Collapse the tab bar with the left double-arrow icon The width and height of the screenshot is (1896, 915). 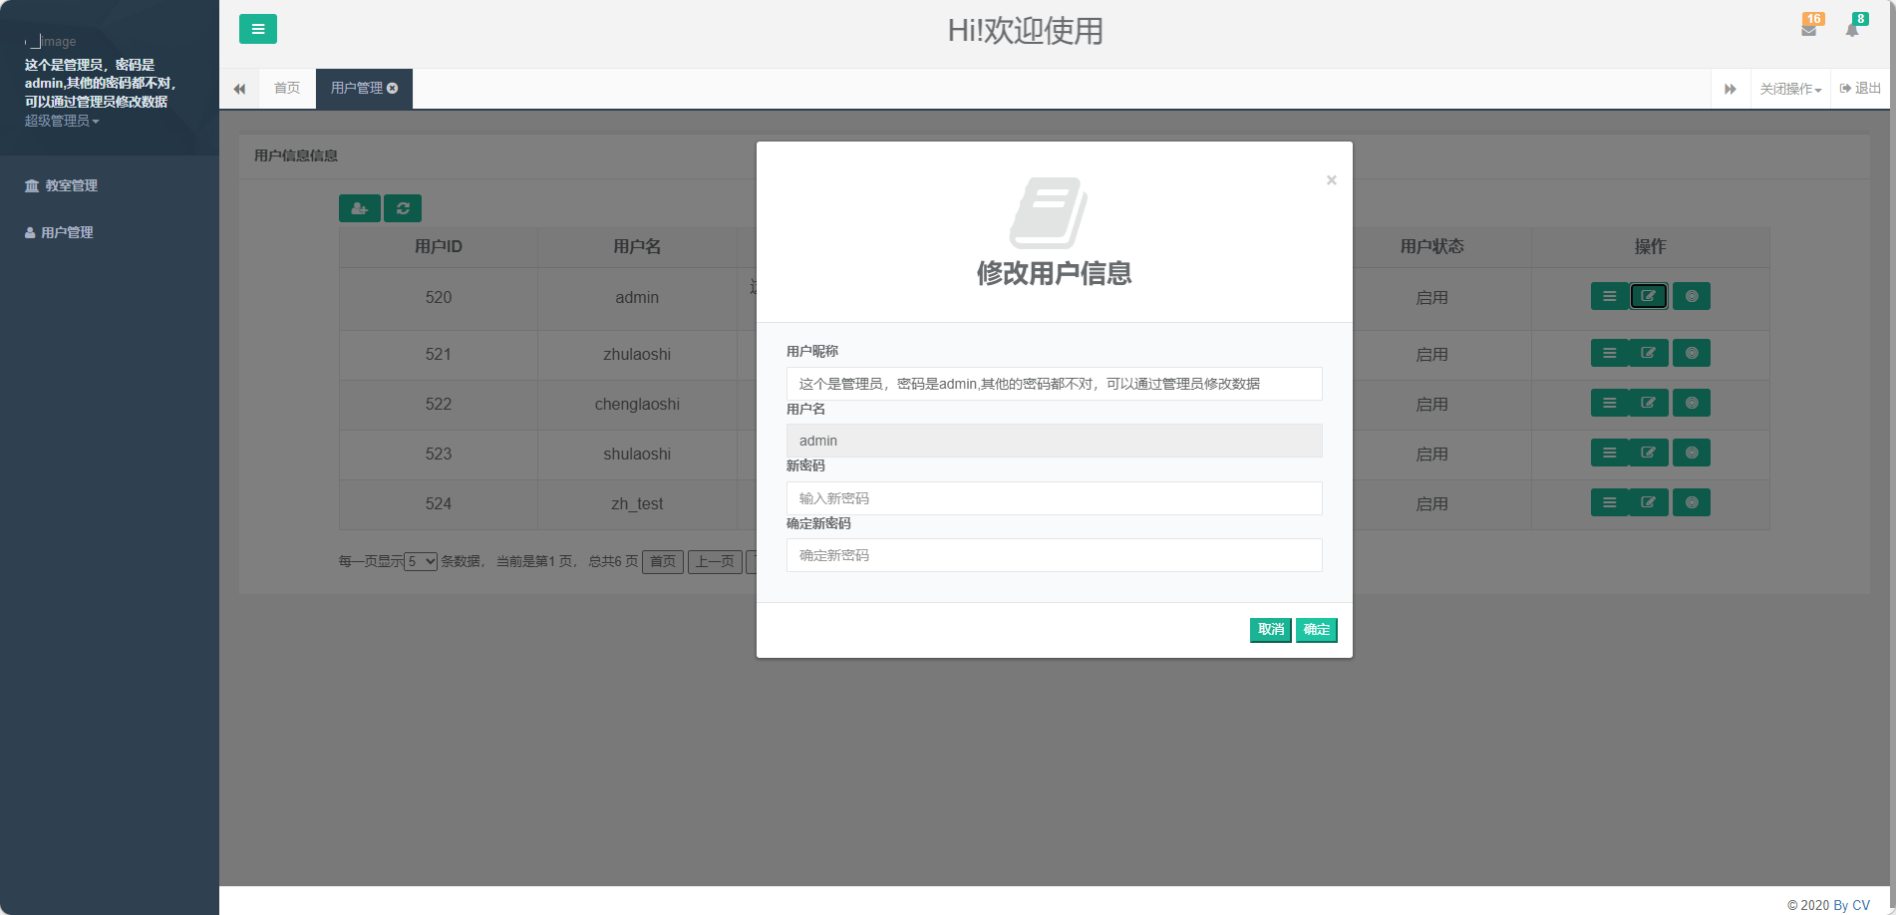[239, 89]
